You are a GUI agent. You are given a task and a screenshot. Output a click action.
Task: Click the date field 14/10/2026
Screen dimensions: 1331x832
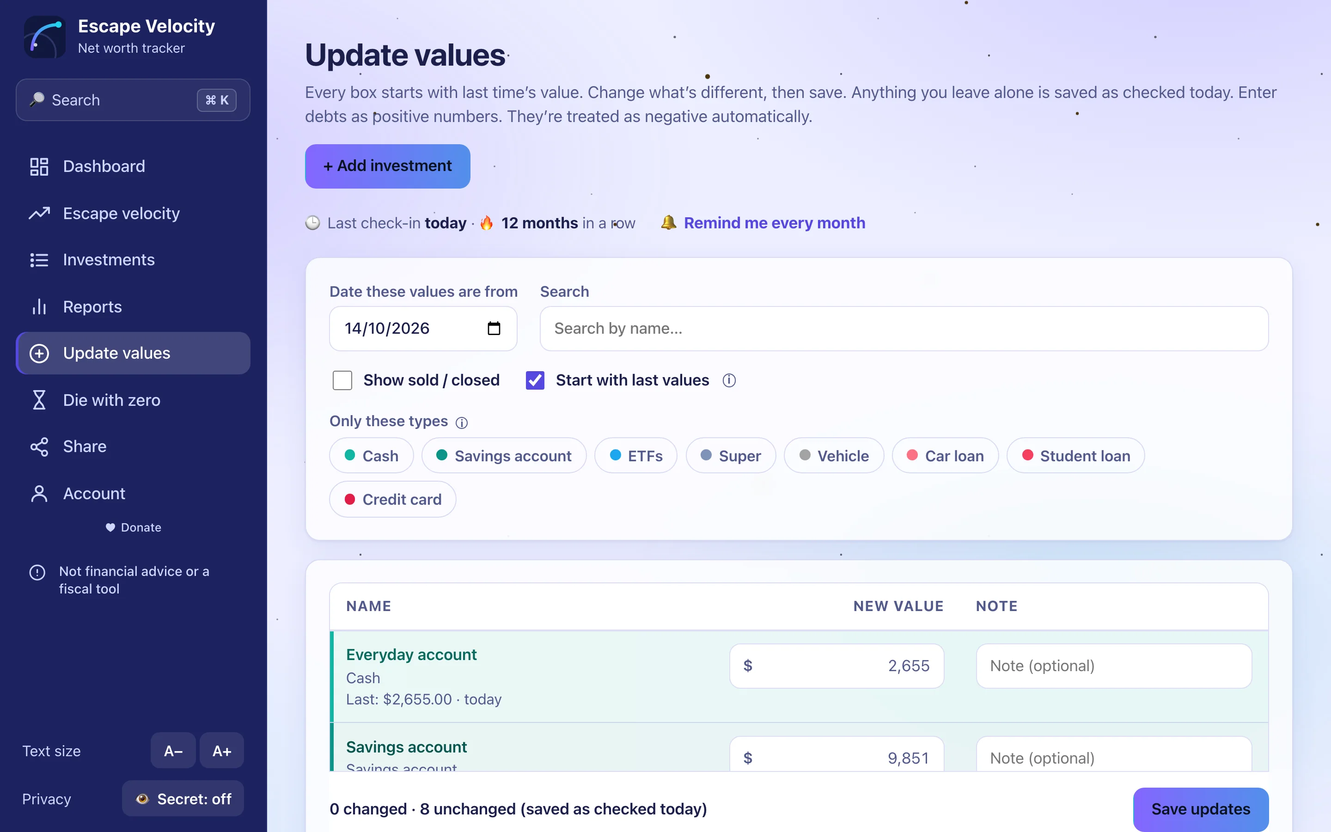pyautogui.click(x=423, y=329)
